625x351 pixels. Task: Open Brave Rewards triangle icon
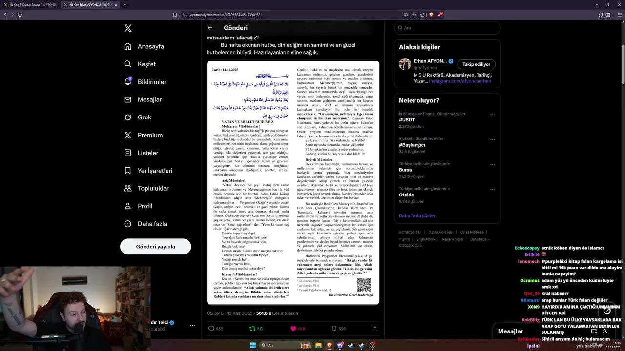pyautogui.click(x=439, y=15)
